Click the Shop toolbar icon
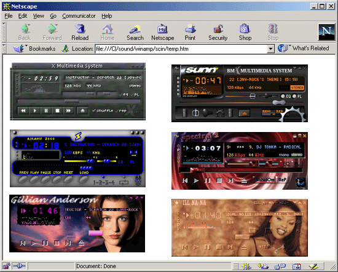338x272 pixels. [245, 32]
